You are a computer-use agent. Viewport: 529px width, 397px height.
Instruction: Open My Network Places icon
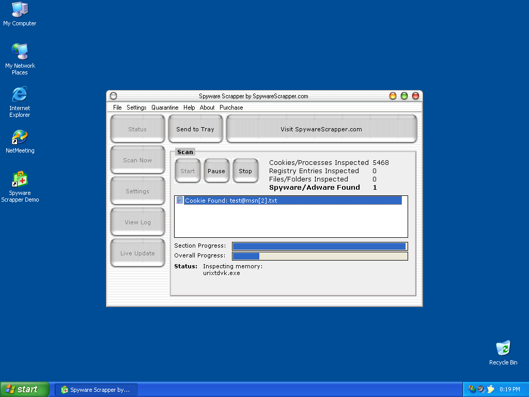click(20, 52)
